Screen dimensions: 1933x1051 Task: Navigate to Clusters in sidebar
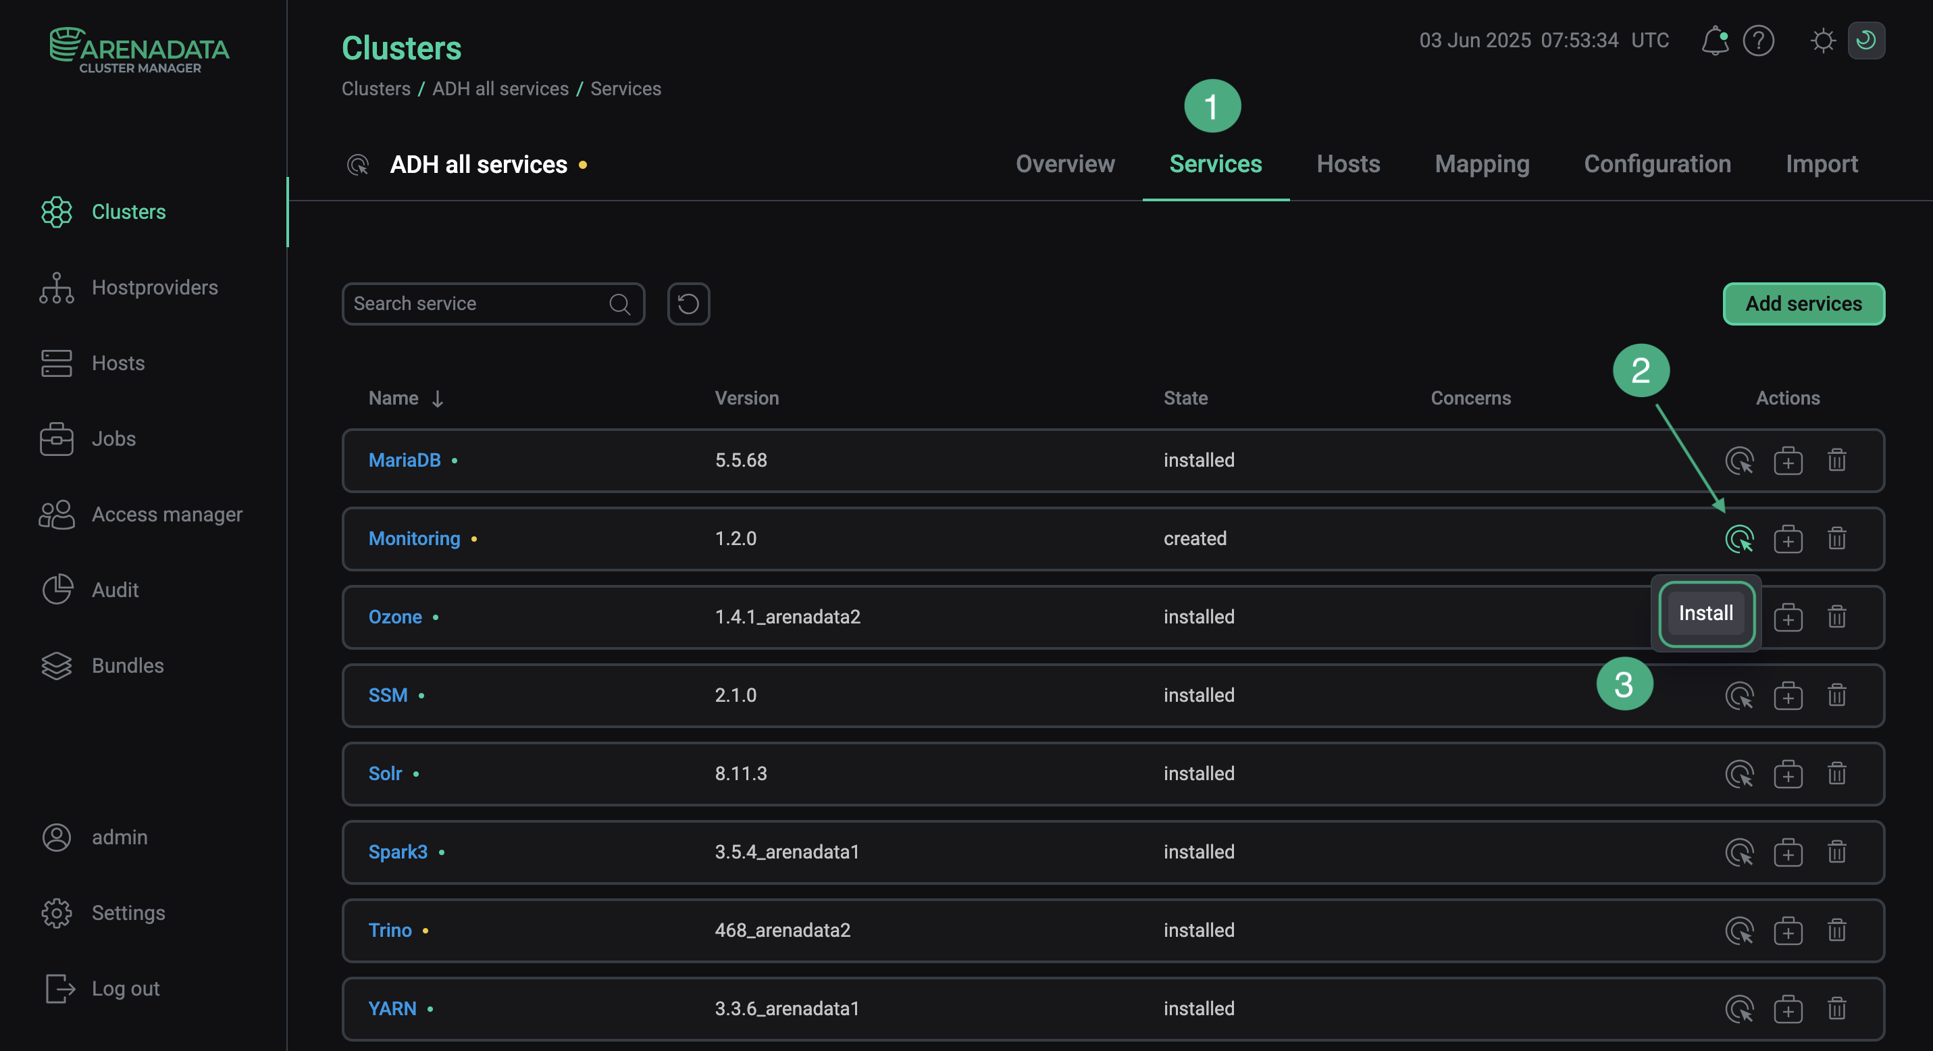click(128, 212)
